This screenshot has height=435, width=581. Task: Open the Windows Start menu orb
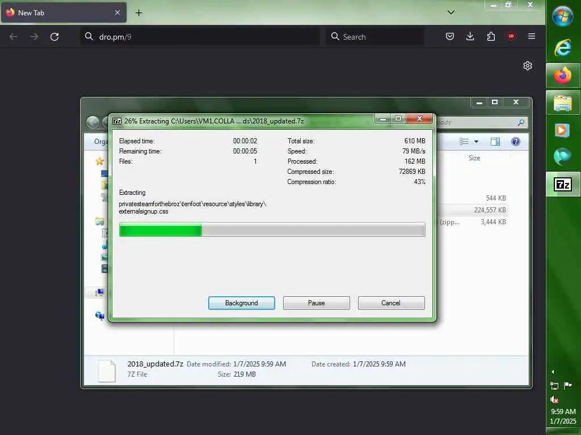562,16
